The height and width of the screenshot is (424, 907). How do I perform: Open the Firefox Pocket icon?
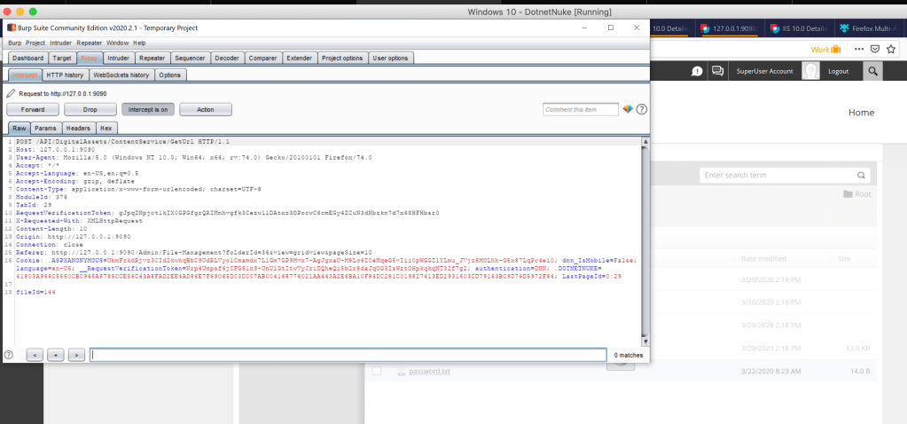pyautogui.click(x=876, y=49)
